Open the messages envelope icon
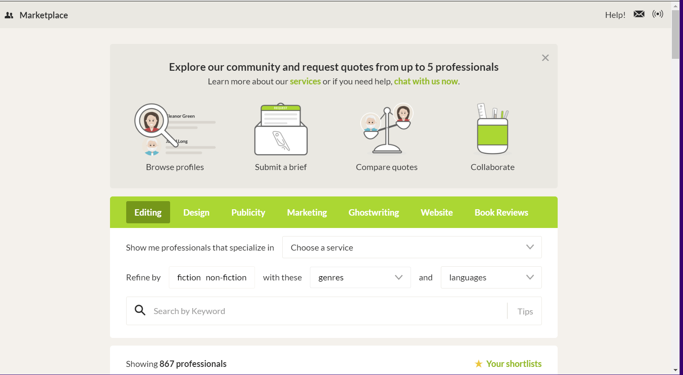The image size is (683, 375). [x=639, y=14]
